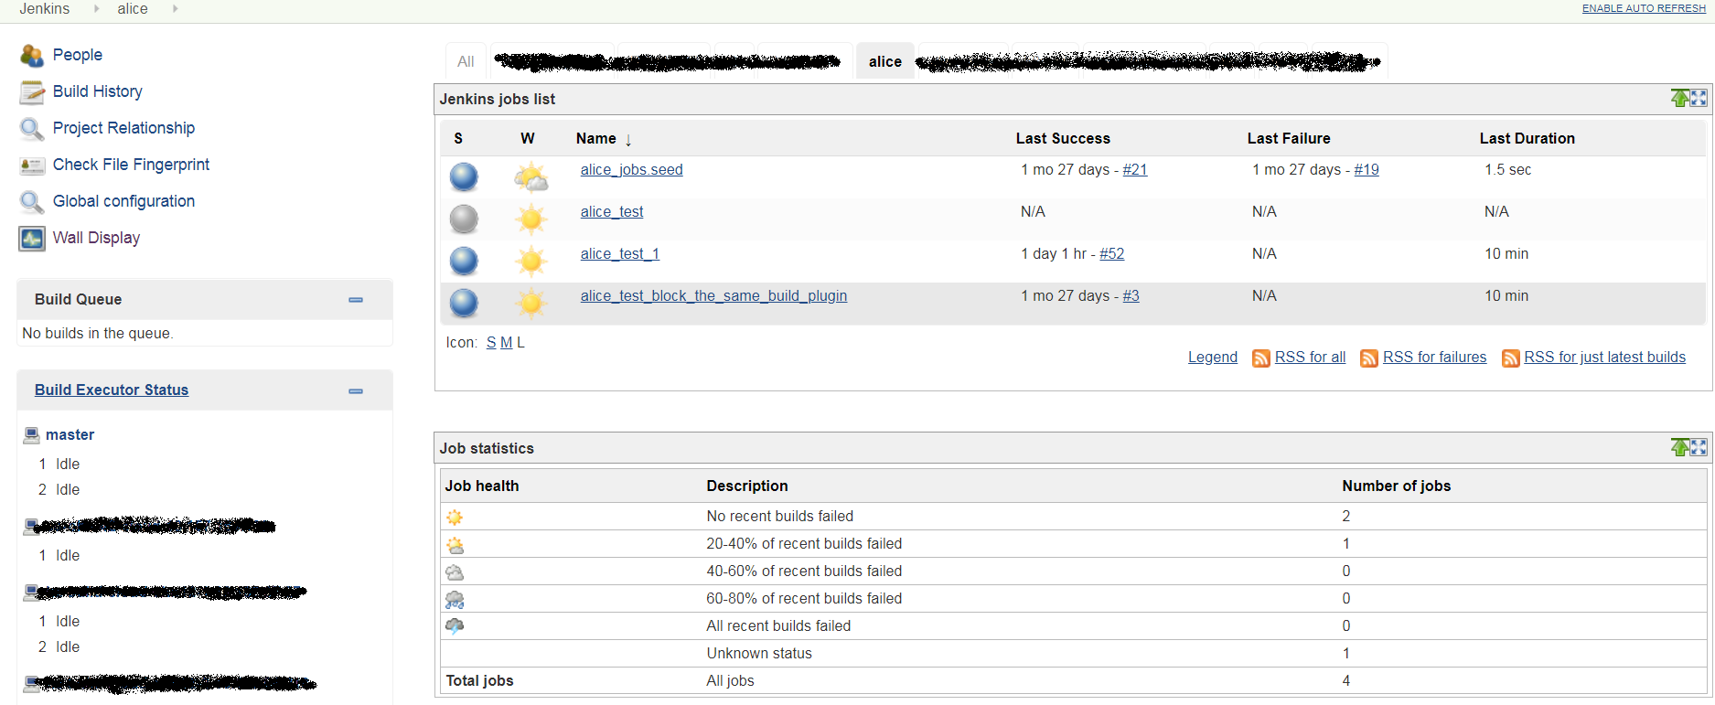Open Check File Fingerprint link
Image resolution: width=1715 pixels, height=705 pixels.
[x=132, y=165]
